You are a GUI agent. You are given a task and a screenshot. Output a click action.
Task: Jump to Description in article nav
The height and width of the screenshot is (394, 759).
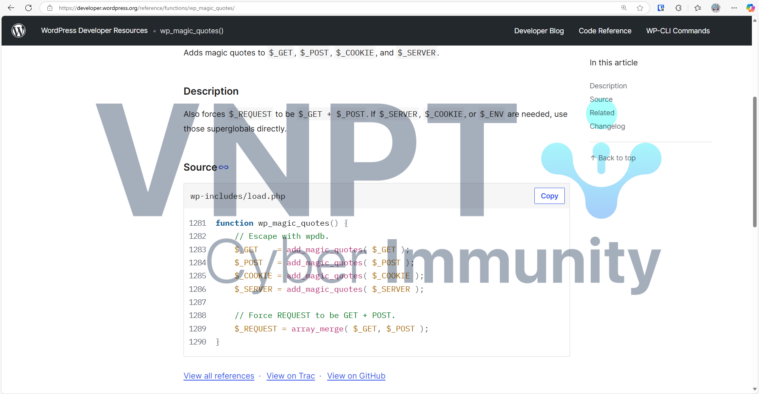pyautogui.click(x=608, y=86)
